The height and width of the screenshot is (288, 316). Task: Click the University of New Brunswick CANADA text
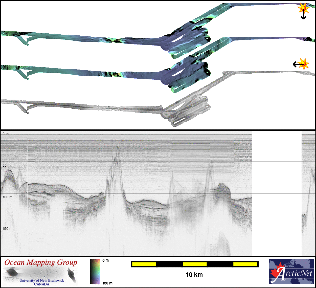pyautogui.click(x=42, y=282)
